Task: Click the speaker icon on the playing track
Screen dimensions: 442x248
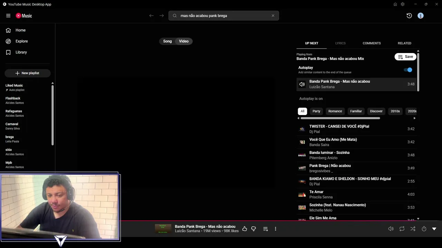Action: (x=302, y=84)
